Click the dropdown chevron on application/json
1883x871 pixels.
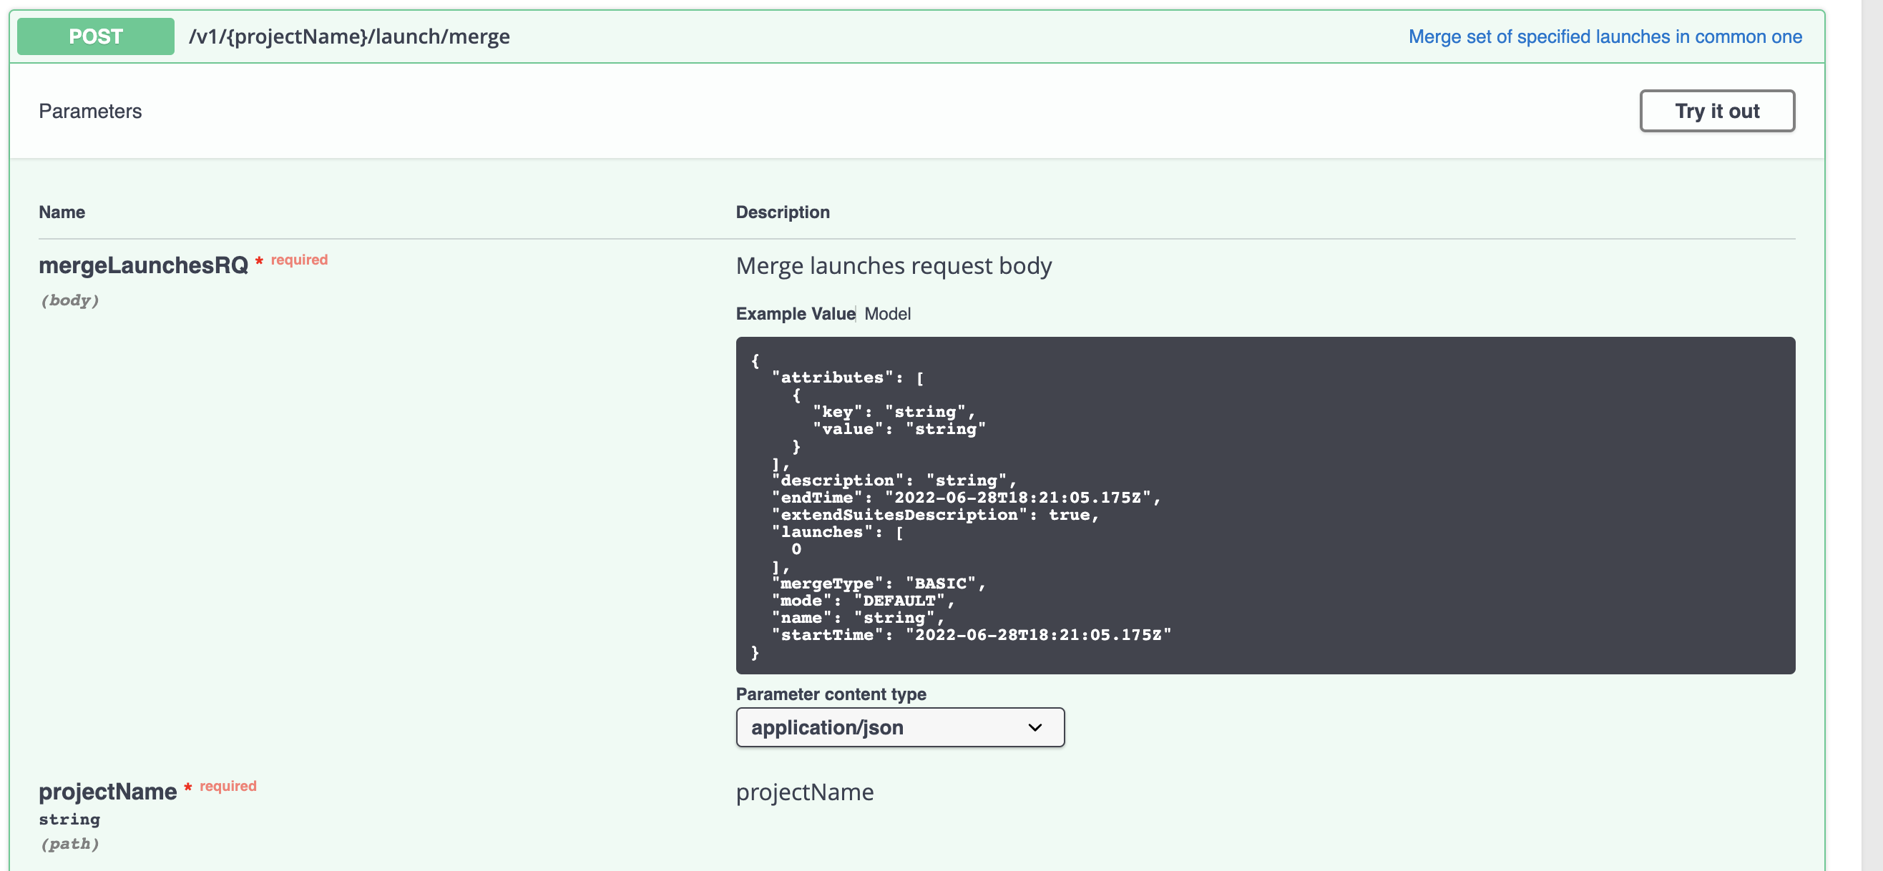[x=1035, y=727]
